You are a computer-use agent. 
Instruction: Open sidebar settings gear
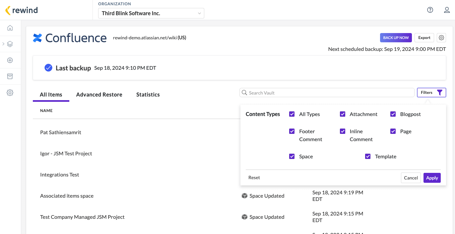click(10, 93)
